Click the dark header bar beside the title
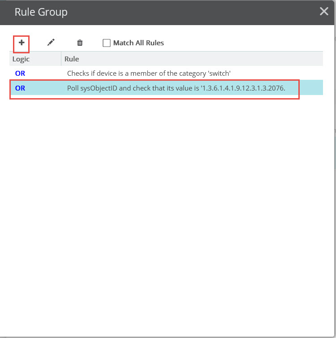The height and width of the screenshot is (338, 336). pyautogui.click(x=194, y=12)
